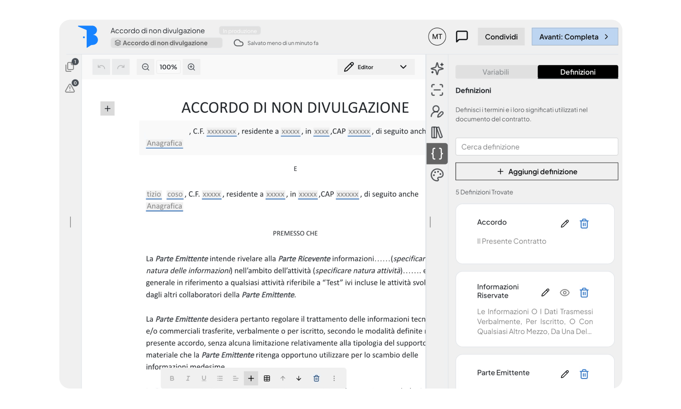Click the Condividi button

tap(501, 36)
